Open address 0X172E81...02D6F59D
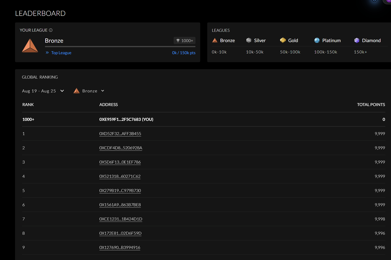 point(121,233)
